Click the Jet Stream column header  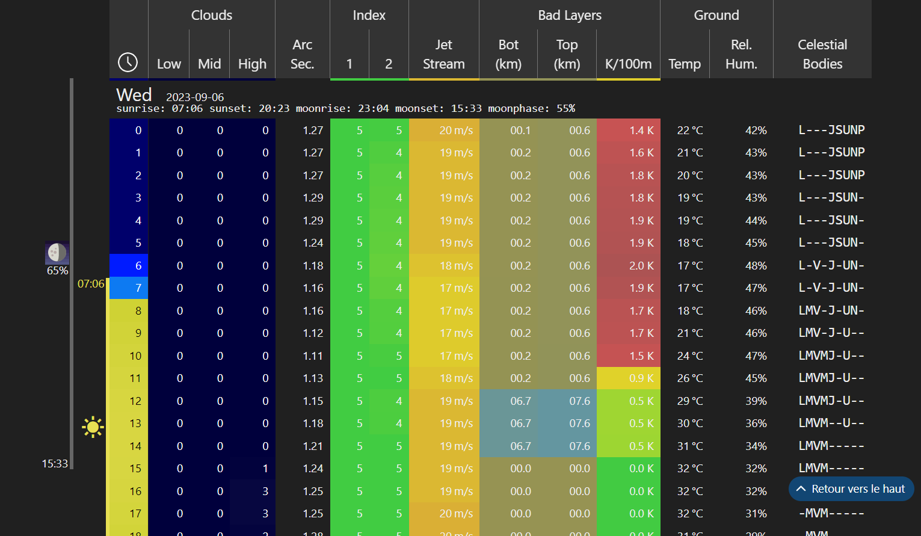point(443,54)
